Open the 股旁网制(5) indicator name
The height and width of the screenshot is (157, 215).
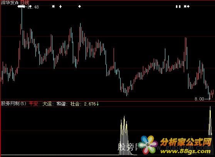point(13,104)
